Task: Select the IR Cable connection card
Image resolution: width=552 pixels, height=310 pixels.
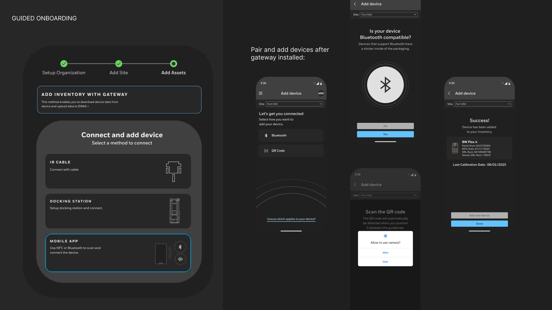Action: [x=118, y=171]
